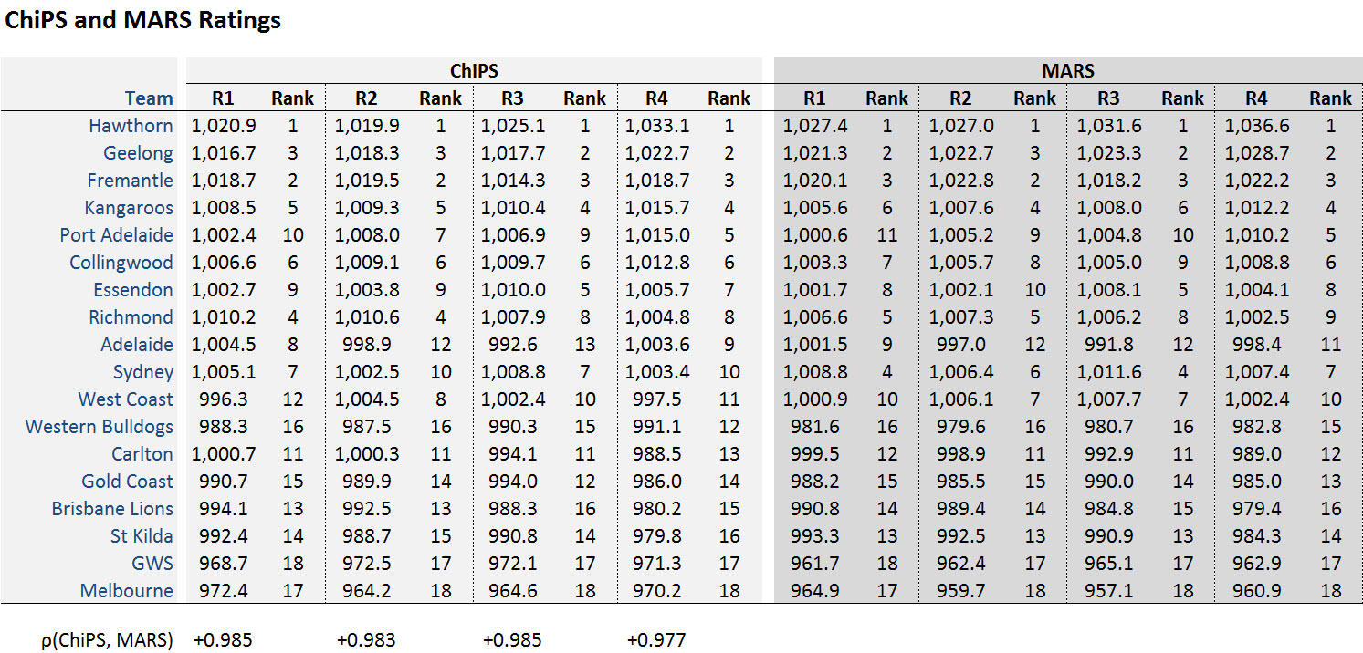This screenshot has width=1363, height=653.
Task: Select Hawthorn's MARS R4 value 1,036.6
Action: [x=1257, y=126]
